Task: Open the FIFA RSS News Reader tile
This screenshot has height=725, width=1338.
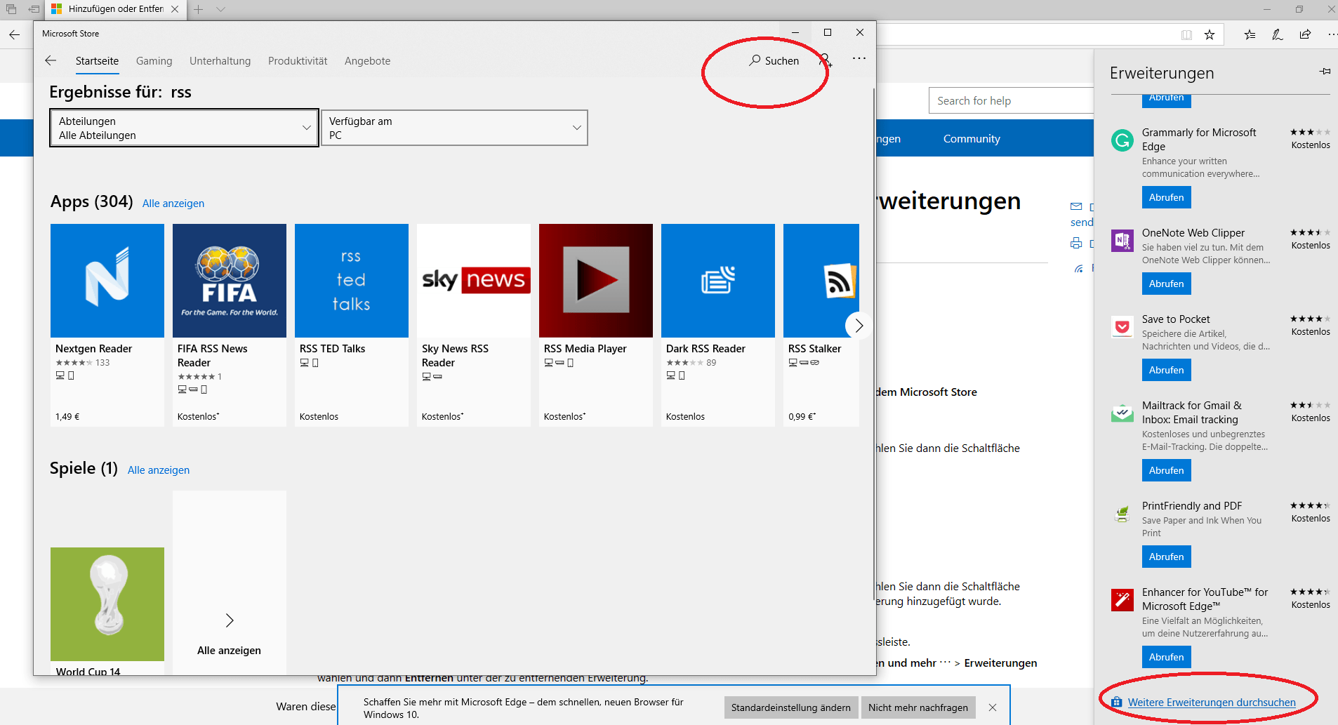Action: click(x=230, y=325)
